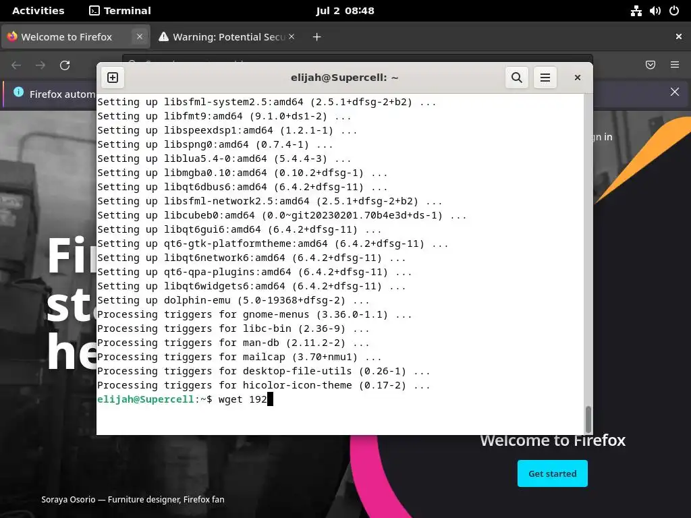Open the Terminal app menu

[x=120, y=11]
